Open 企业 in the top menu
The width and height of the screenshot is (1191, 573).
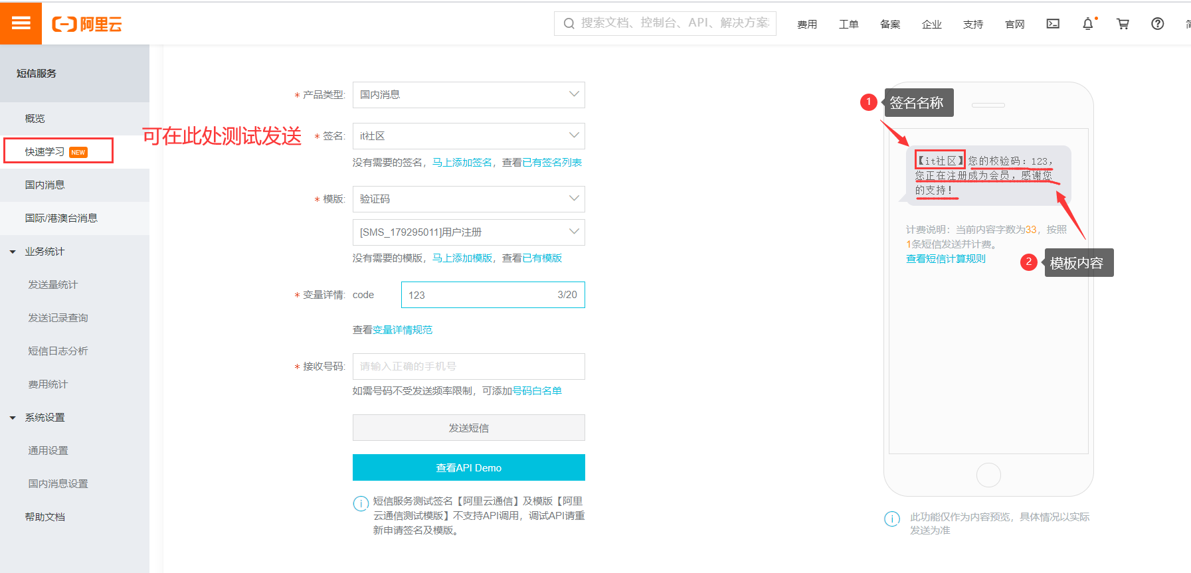(x=932, y=25)
